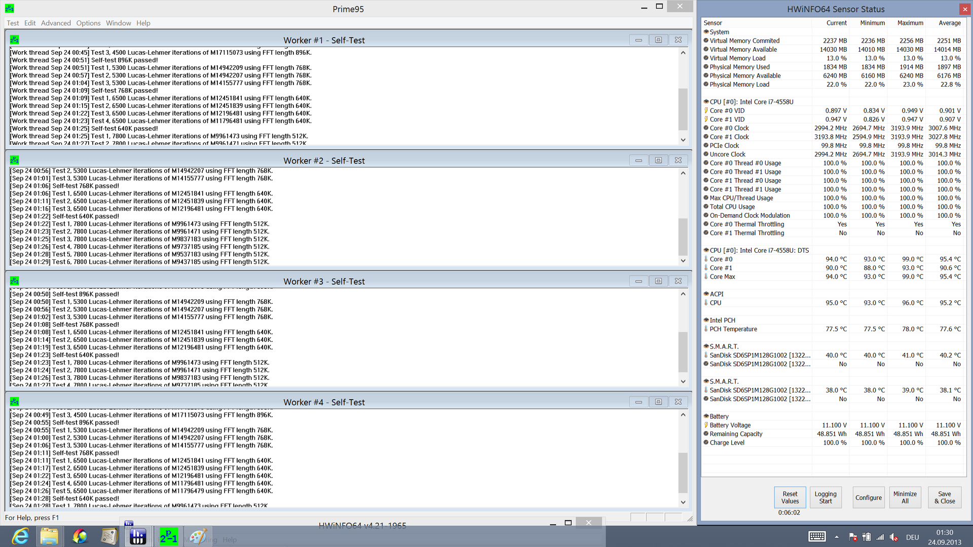Open HWiNFO64 from the taskbar
This screenshot has height=547, width=973.
138,536
